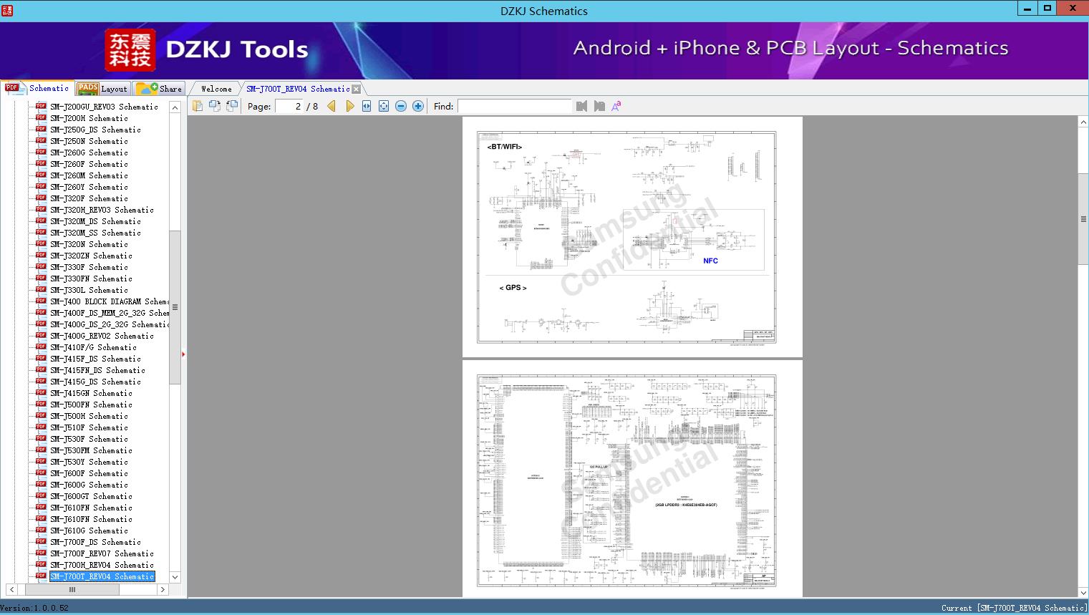Select SM-J260G Schematic
This screenshot has width=1089, height=615.
tap(89, 152)
